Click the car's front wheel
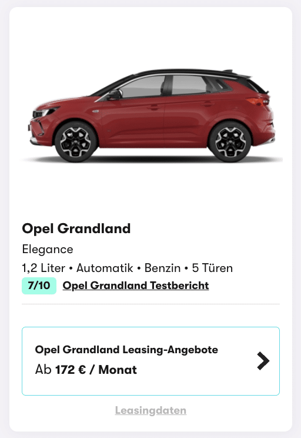Viewport: 301px width, 438px height. [x=76, y=141]
